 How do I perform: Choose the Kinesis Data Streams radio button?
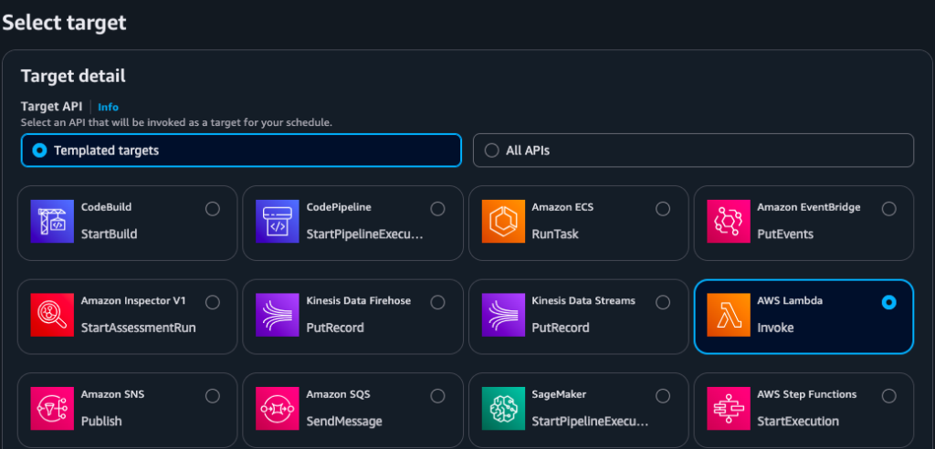[x=663, y=302]
